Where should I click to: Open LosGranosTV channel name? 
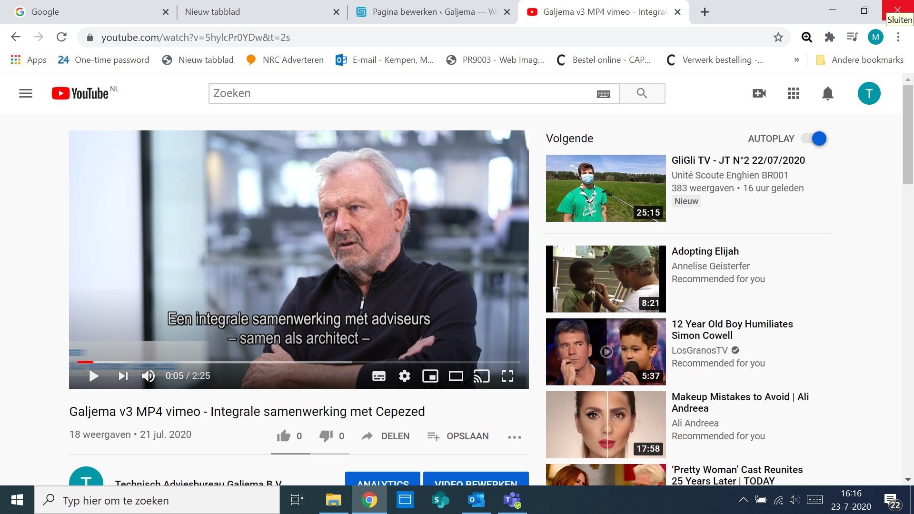point(700,350)
